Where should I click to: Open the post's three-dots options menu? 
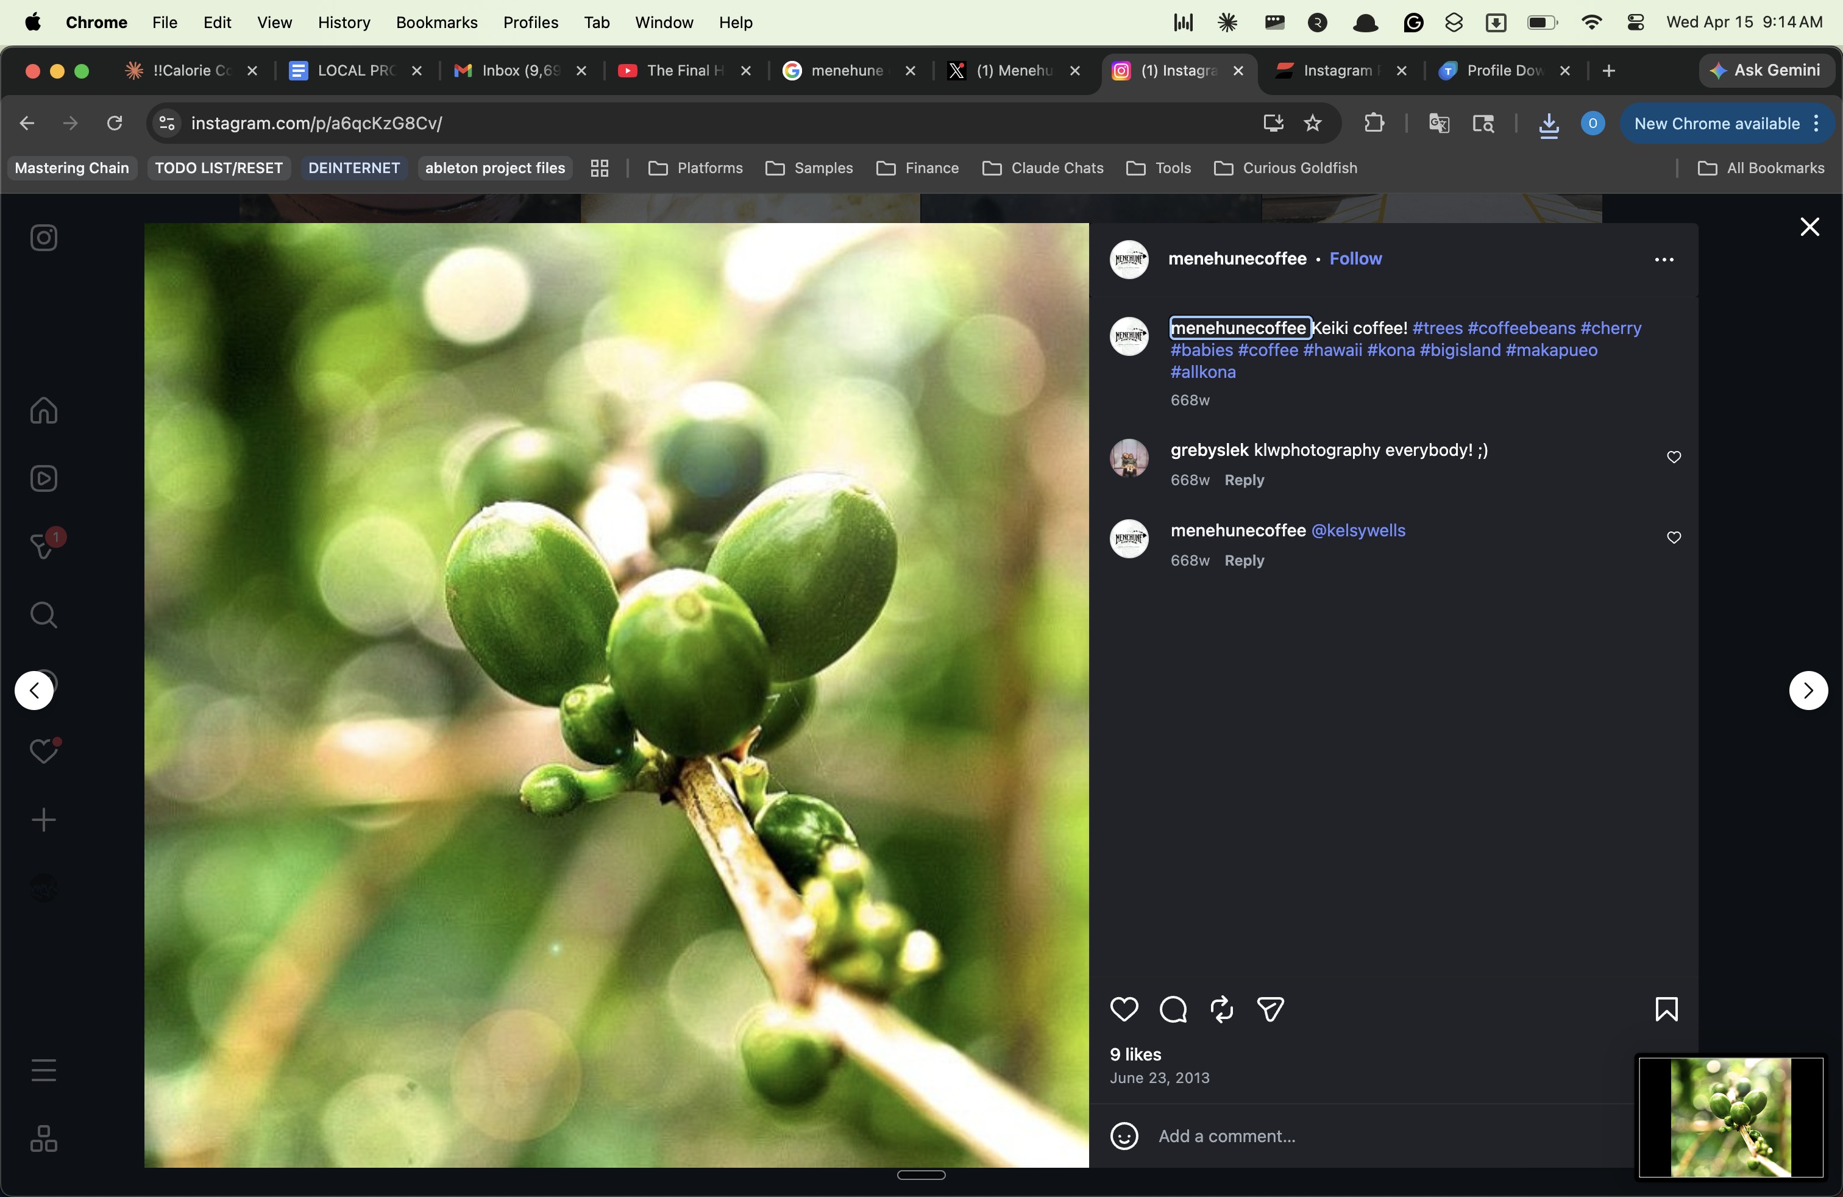pos(1664,260)
